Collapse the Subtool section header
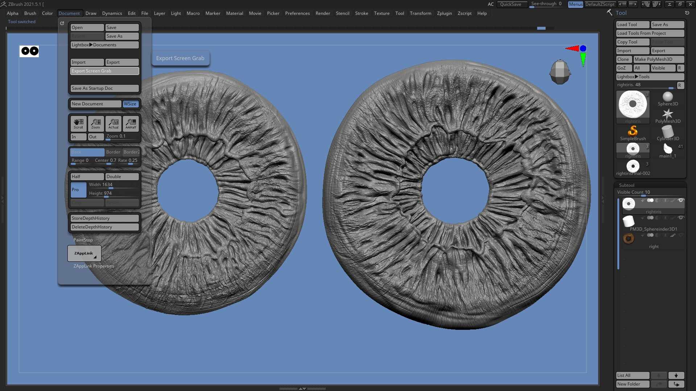 point(627,185)
